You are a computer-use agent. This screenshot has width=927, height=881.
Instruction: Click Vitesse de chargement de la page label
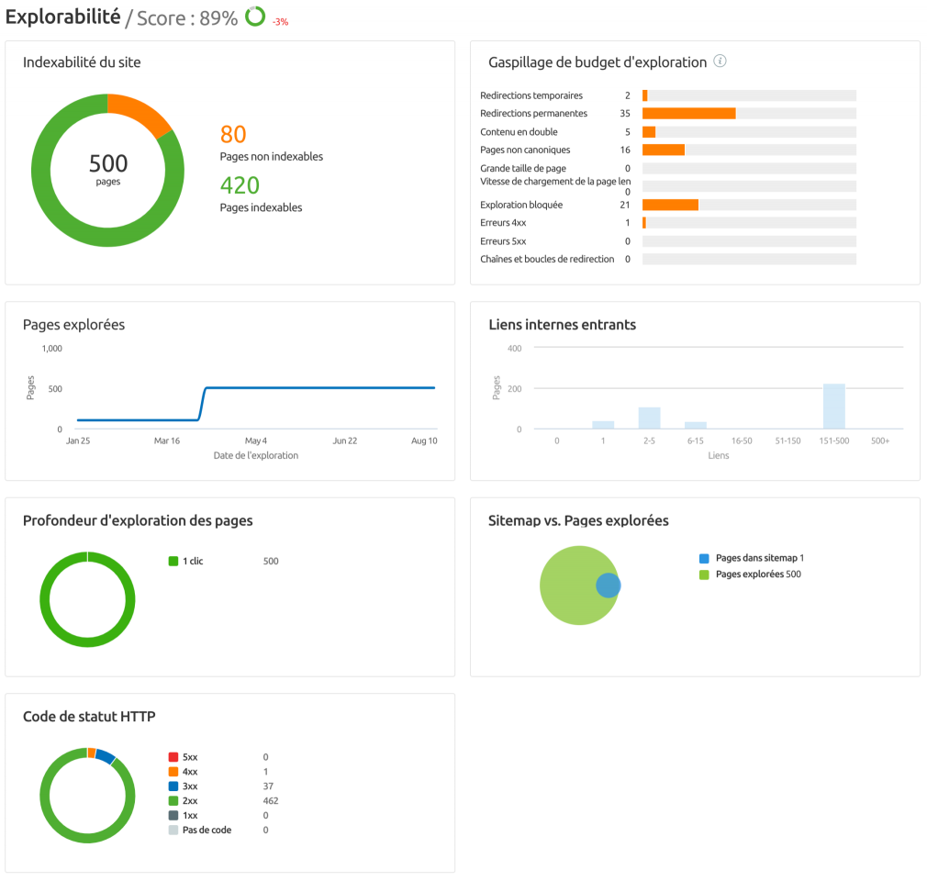555,182
